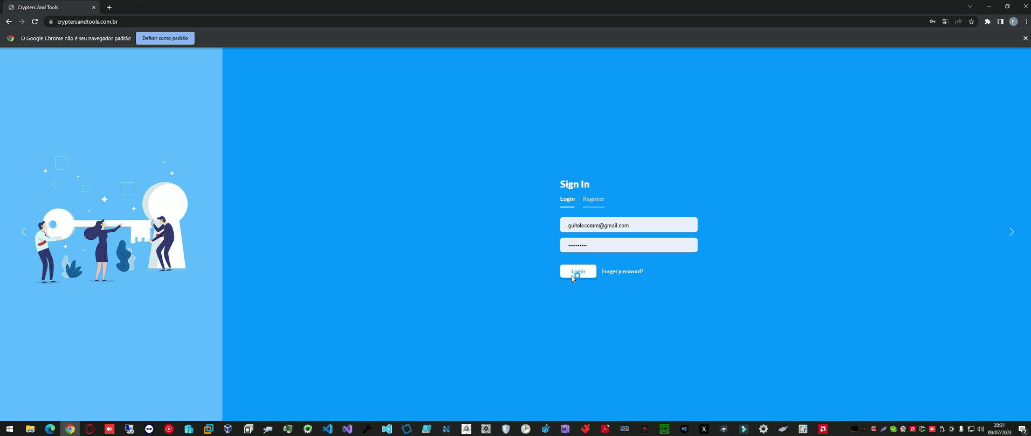Launch purple Visual Studio from taskbar

(x=347, y=429)
